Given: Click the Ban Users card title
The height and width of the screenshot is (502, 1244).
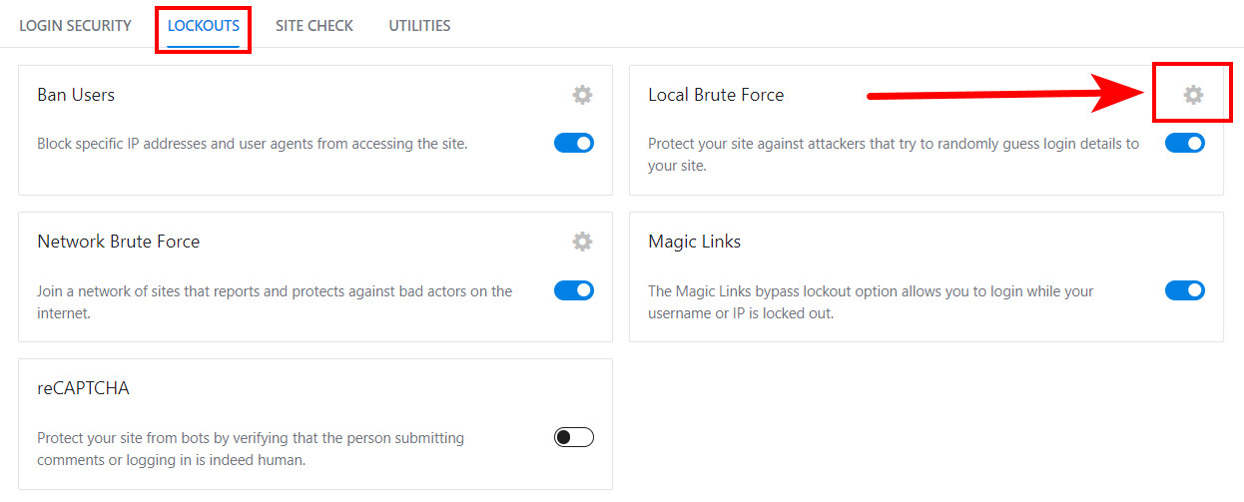Looking at the screenshot, I should [76, 95].
